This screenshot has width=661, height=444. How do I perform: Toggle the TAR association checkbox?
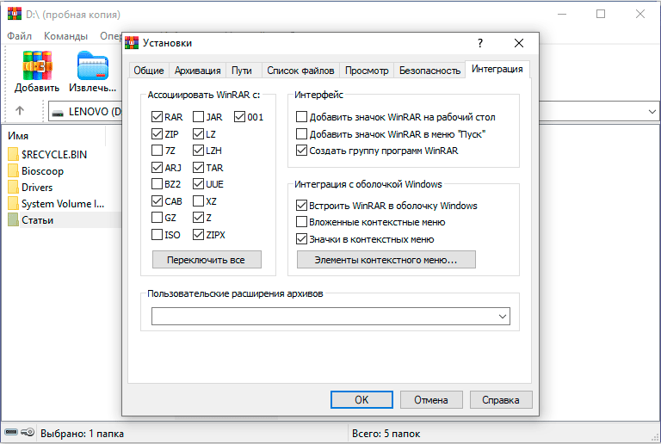click(x=198, y=168)
